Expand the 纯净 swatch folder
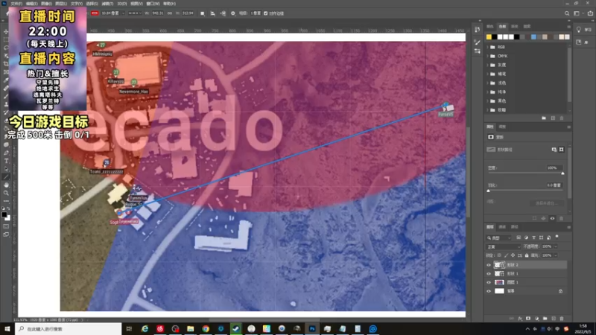 click(488, 92)
